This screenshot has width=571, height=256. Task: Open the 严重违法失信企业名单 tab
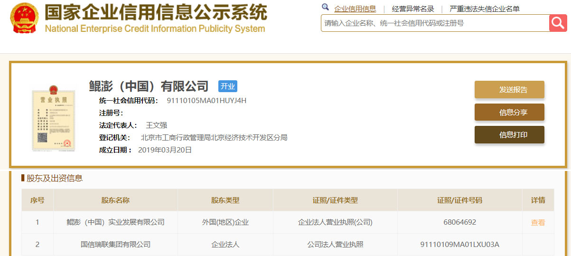484,9
